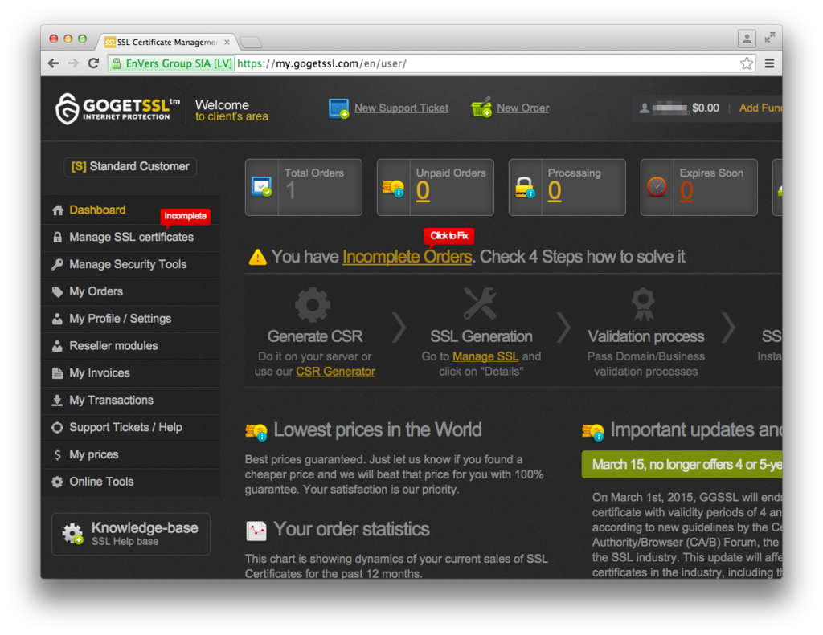The width and height of the screenshot is (823, 635).
Task: Open Manage SSL certificates menu item
Action: pos(131,237)
